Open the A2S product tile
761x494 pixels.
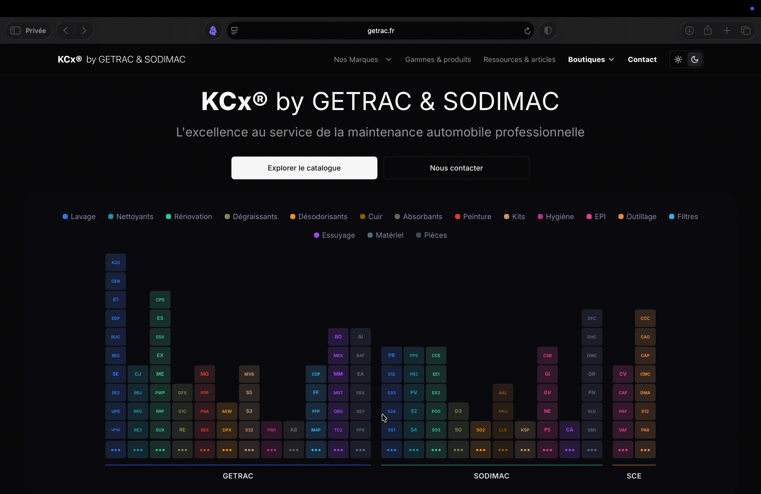tap(115, 263)
